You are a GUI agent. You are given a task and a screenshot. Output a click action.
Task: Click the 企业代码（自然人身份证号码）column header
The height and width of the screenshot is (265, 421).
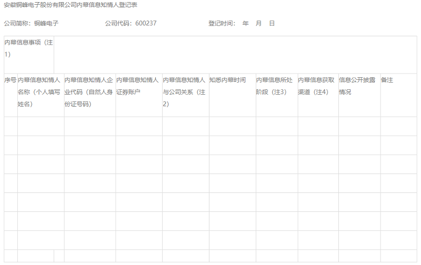(89, 92)
